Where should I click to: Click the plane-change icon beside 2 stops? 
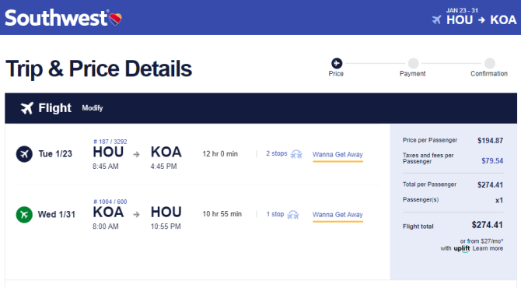pos(296,154)
